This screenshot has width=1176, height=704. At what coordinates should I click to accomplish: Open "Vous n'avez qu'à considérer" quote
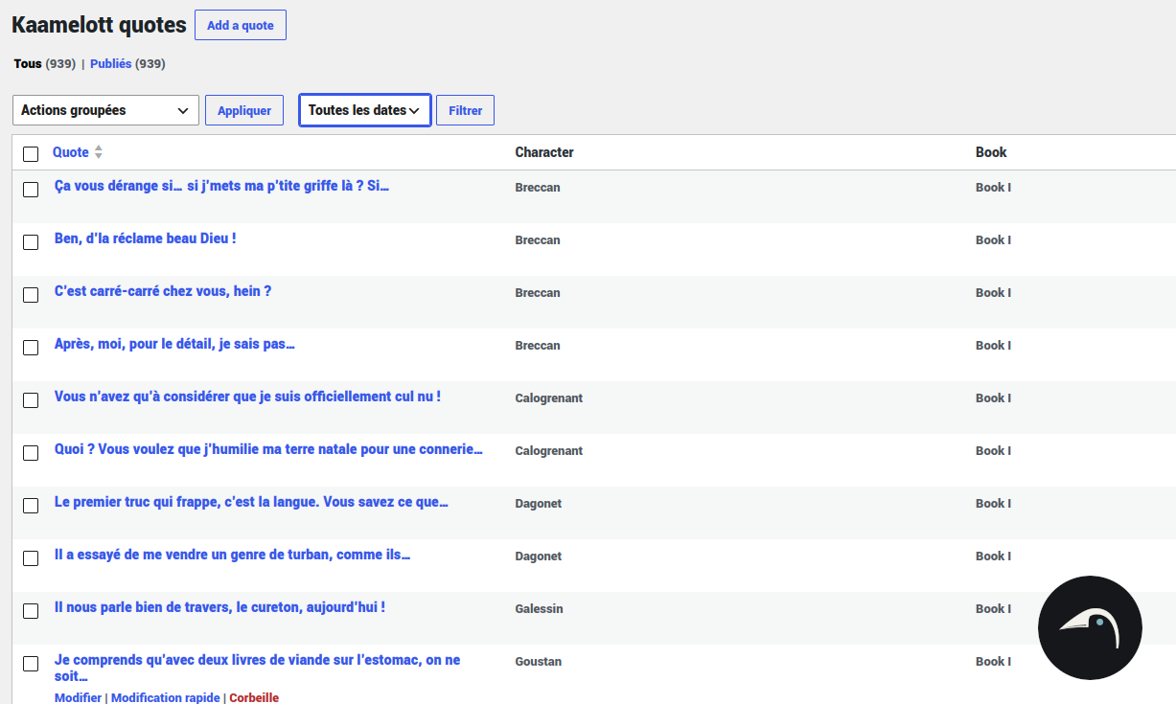[x=247, y=397]
